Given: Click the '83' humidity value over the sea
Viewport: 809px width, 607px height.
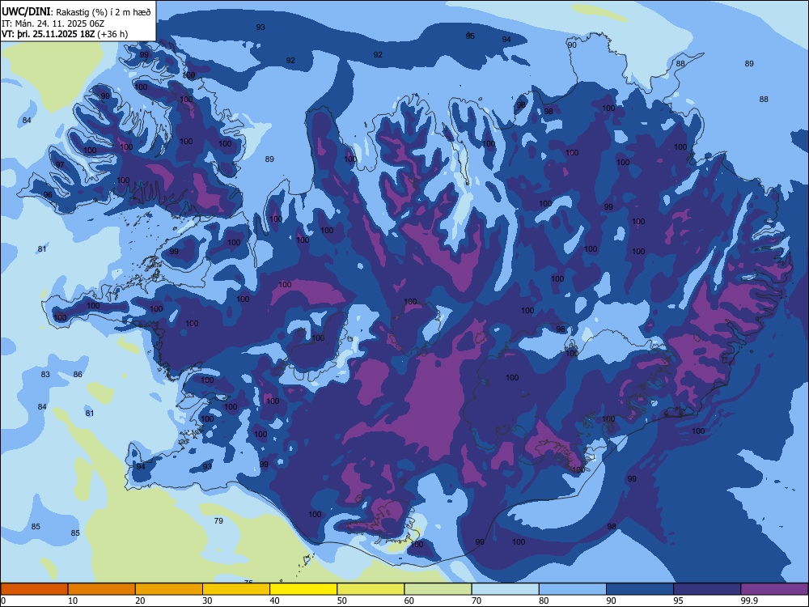Looking at the screenshot, I should tap(45, 374).
